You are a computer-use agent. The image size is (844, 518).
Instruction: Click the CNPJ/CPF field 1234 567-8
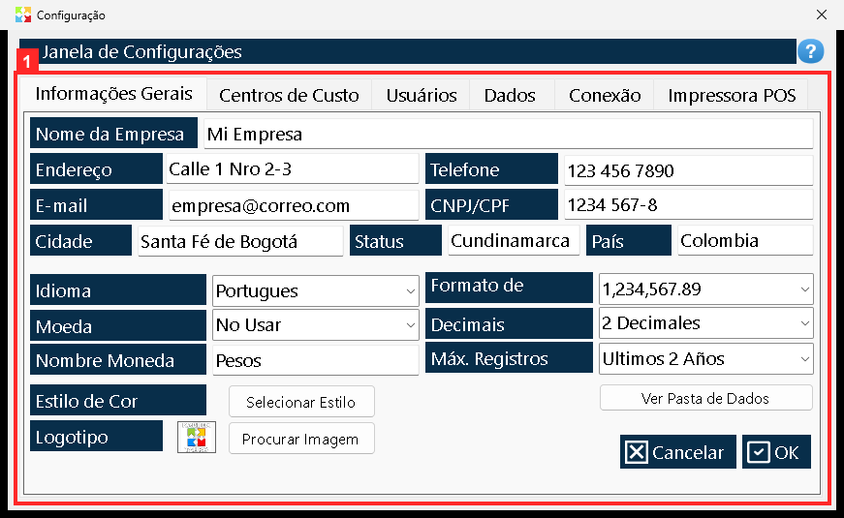click(x=688, y=204)
